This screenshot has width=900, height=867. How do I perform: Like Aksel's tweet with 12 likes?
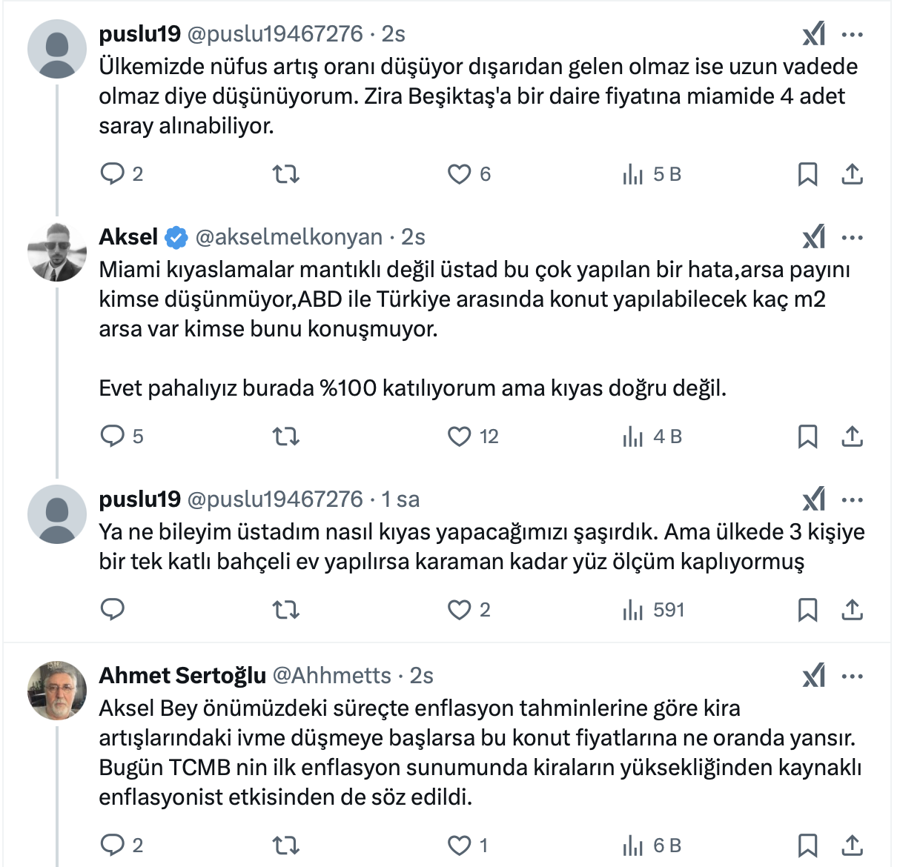tap(460, 436)
